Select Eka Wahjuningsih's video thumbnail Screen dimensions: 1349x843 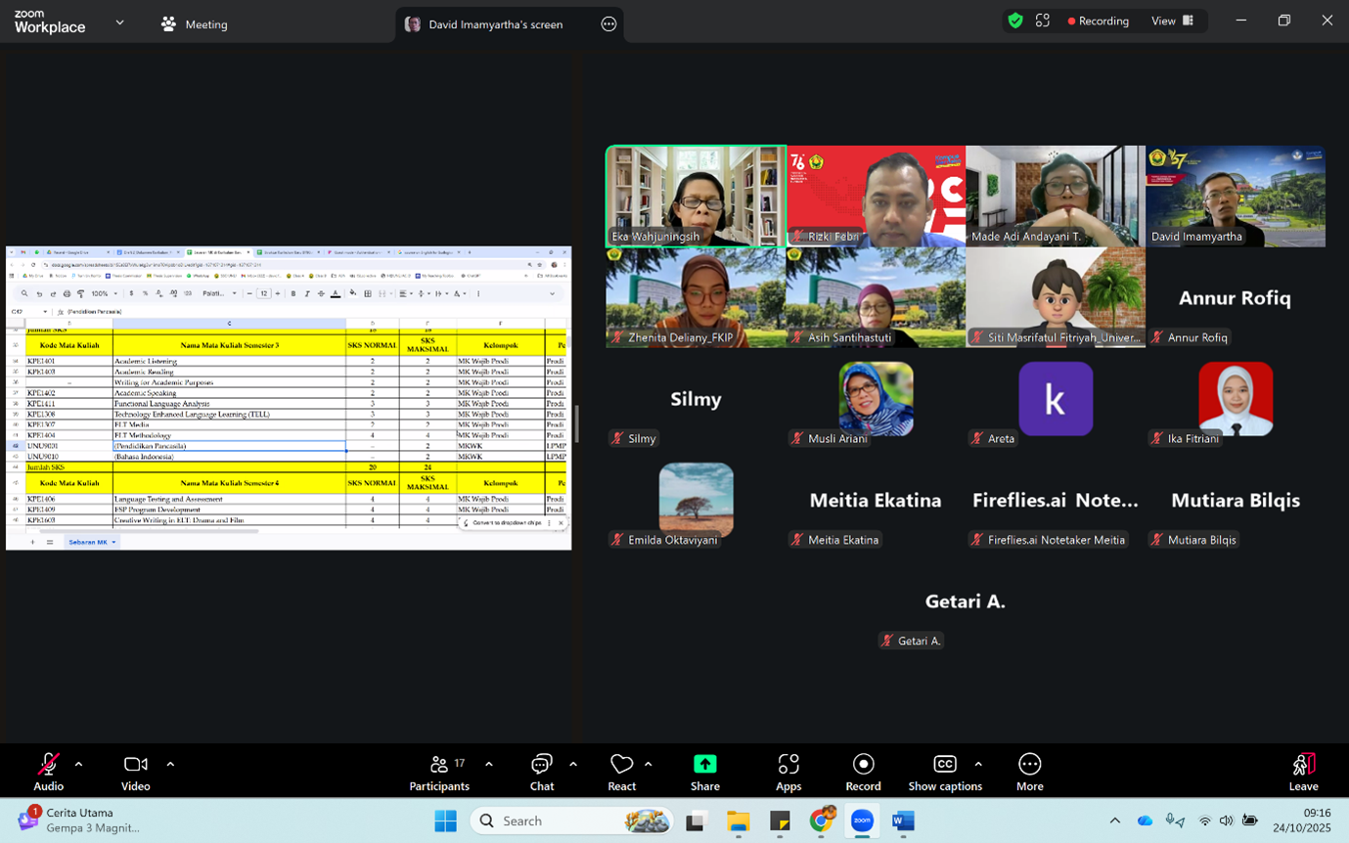coord(696,196)
